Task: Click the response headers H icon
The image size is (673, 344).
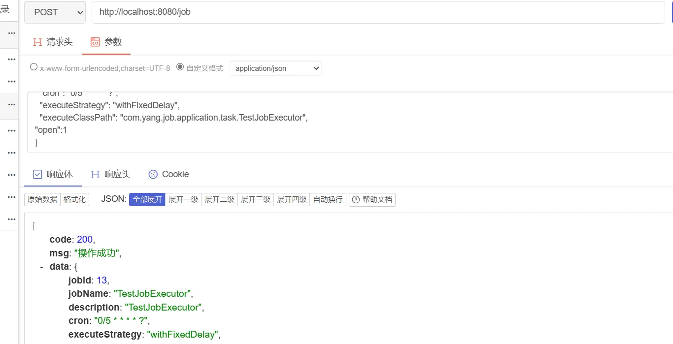Action: tap(95, 174)
